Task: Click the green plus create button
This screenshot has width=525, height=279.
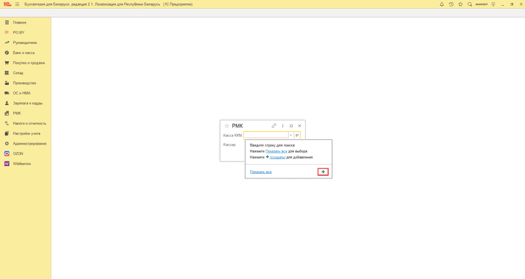Action: click(x=323, y=172)
